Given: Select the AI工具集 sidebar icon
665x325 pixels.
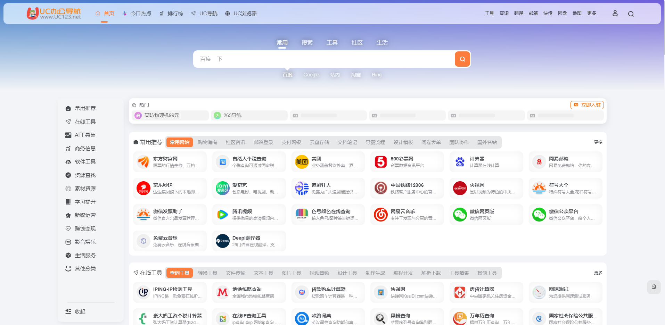Looking at the screenshot, I should (x=68, y=135).
